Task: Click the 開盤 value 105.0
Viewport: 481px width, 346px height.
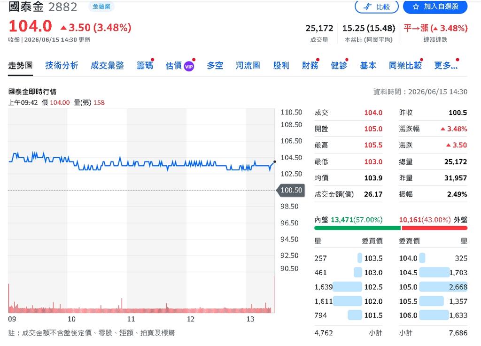Action: pyautogui.click(x=373, y=129)
